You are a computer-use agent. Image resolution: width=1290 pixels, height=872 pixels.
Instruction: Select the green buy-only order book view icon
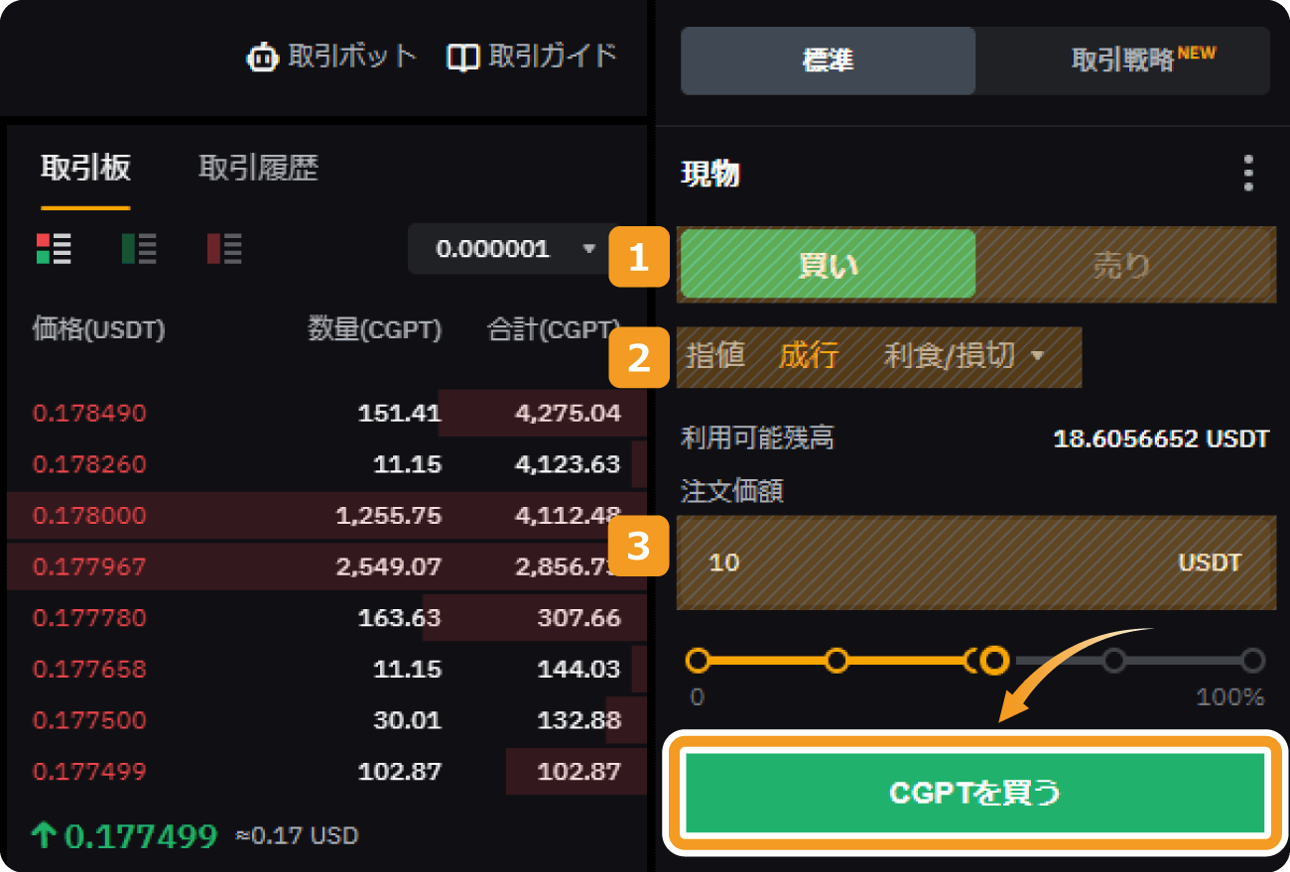(x=139, y=248)
